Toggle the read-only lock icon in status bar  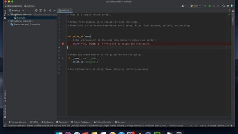click(x=231, y=126)
